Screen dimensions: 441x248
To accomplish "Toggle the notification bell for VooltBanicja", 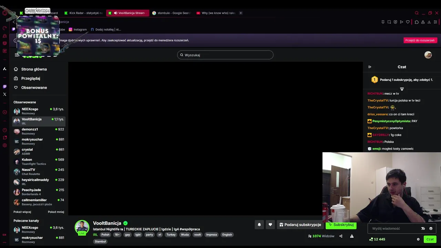I will (259, 225).
